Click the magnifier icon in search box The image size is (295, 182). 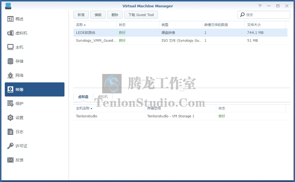click(x=243, y=14)
